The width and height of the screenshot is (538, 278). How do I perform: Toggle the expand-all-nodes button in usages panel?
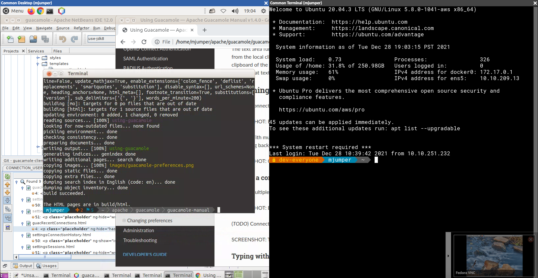[8, 201]
